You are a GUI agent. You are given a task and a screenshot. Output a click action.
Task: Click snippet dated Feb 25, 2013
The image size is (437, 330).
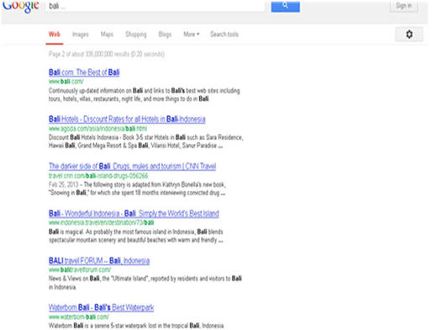pyautogui.click(x=137, y=189)
